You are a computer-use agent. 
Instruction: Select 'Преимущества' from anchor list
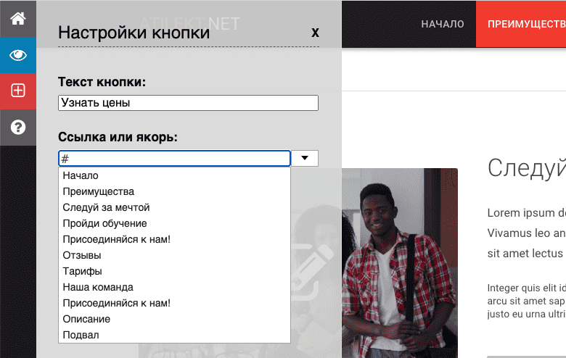pyautogui.click(x=174, y=191)
